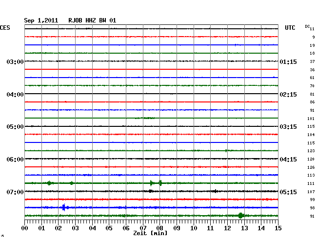This screenshot has width=317, height=241.
Task: Click DC value 81
Action: tap(312, 94)
